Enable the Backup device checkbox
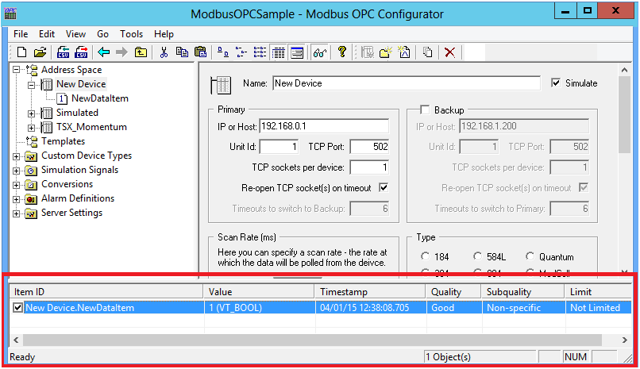 pyautogui.click(x=425, y=110)
